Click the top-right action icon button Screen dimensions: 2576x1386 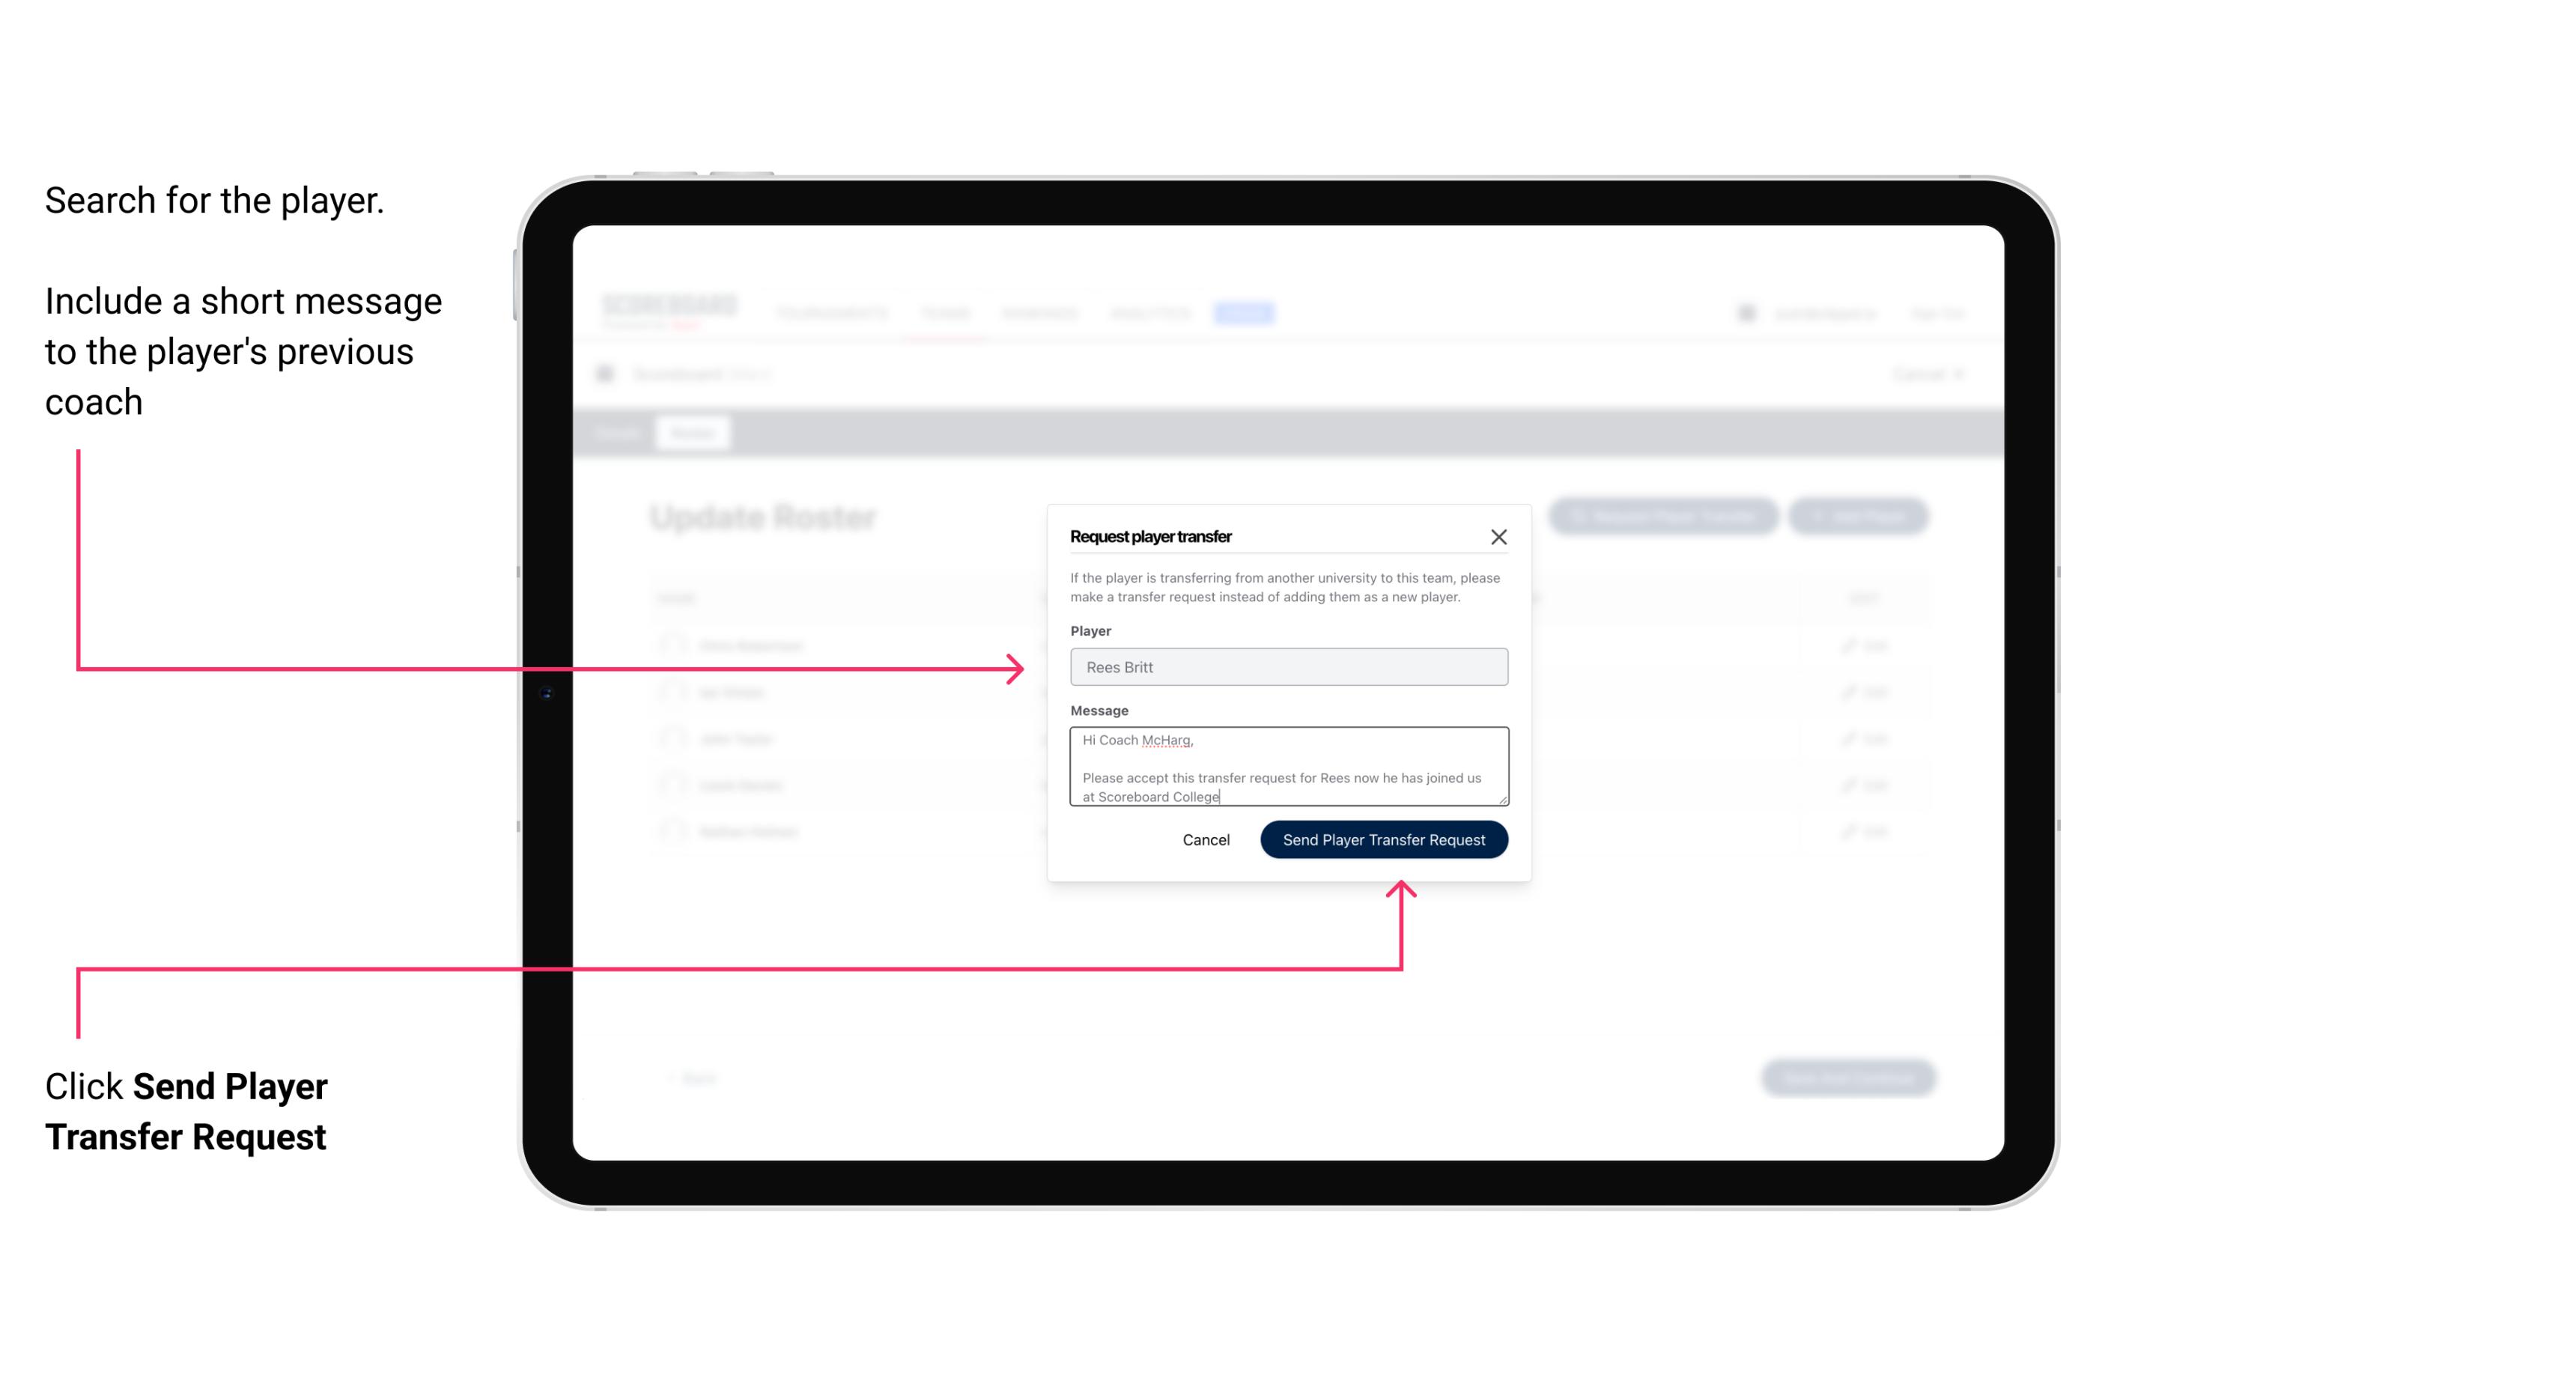click(x=1499, y=535)
